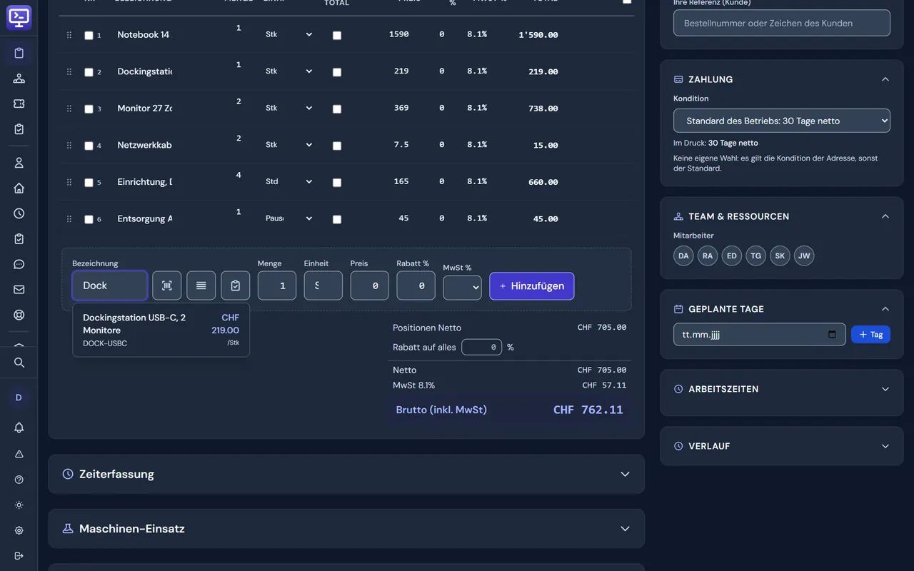This screenshot has height=571, width=914.
Task: Go to the home house icon
Action: click(19, 188)
